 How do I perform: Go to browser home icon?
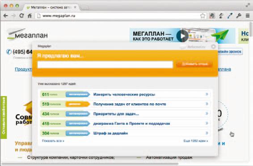pos(30,16)
